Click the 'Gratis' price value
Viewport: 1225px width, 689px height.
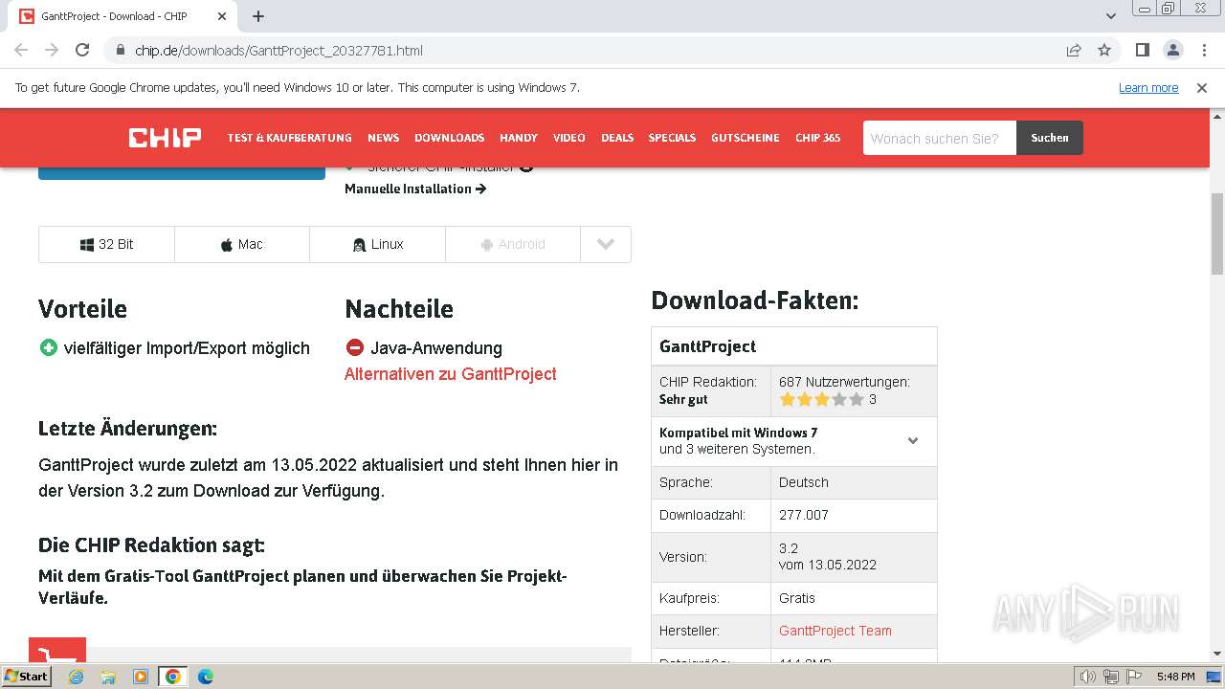pos(797,598)
